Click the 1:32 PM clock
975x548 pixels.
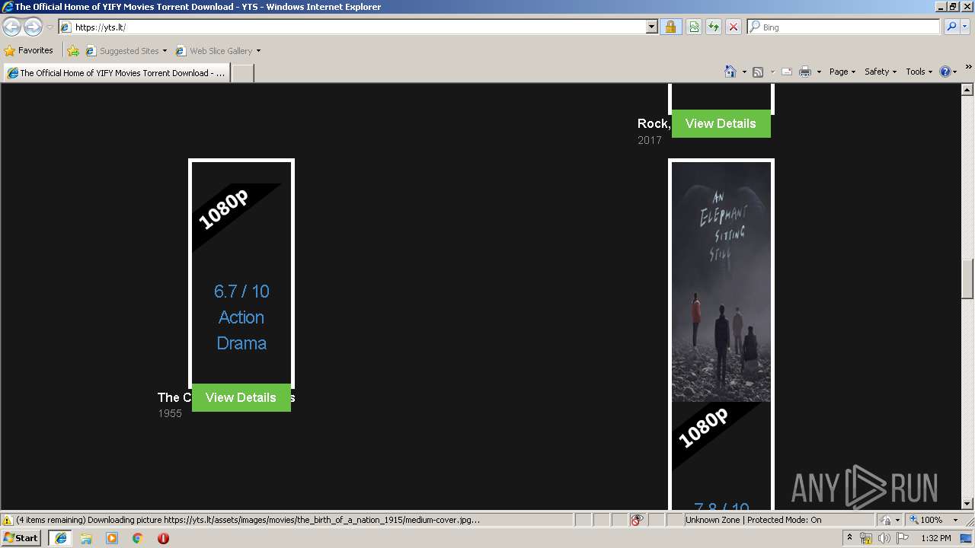click(936, 538)
